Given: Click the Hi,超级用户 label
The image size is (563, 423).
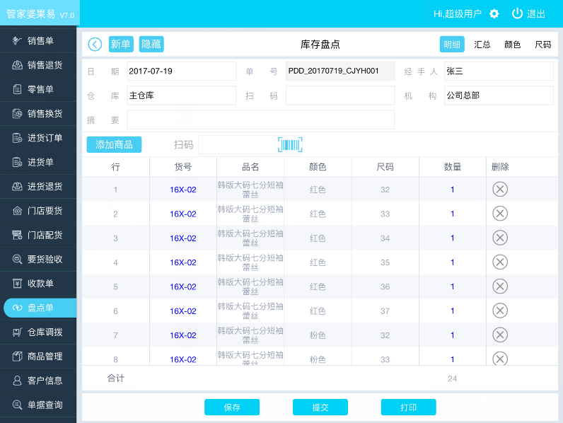Looking at the screenshot, I should 457,14.
